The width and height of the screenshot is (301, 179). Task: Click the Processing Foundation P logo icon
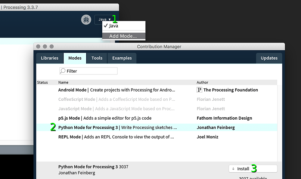tap(199, 90)
